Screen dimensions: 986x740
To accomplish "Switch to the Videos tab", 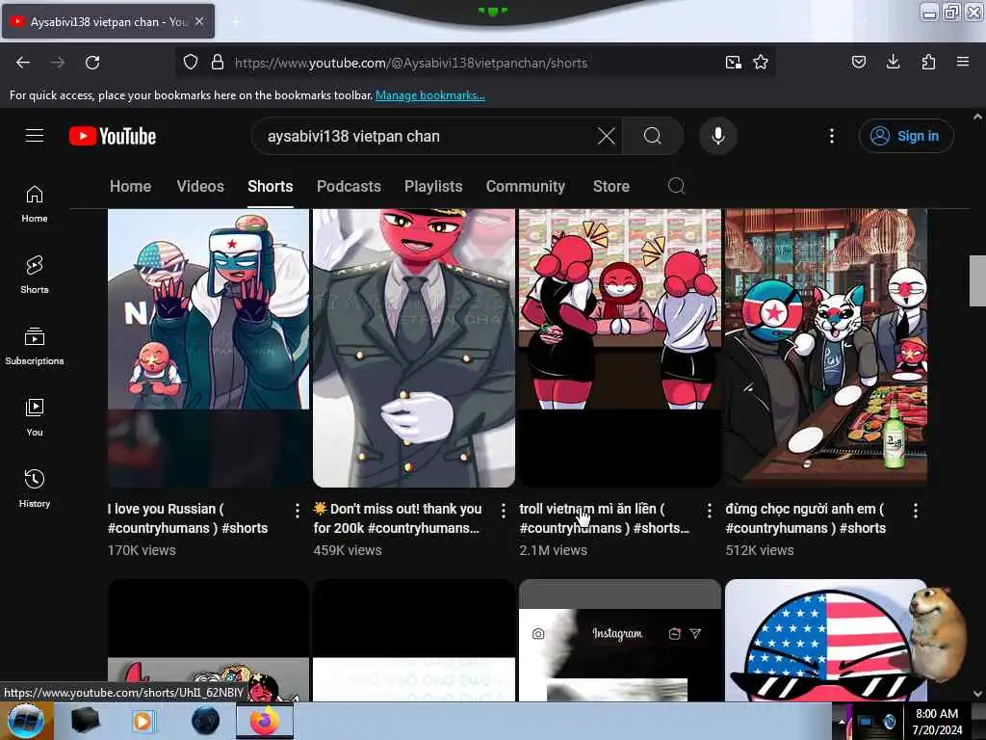I will coord(200,186).
